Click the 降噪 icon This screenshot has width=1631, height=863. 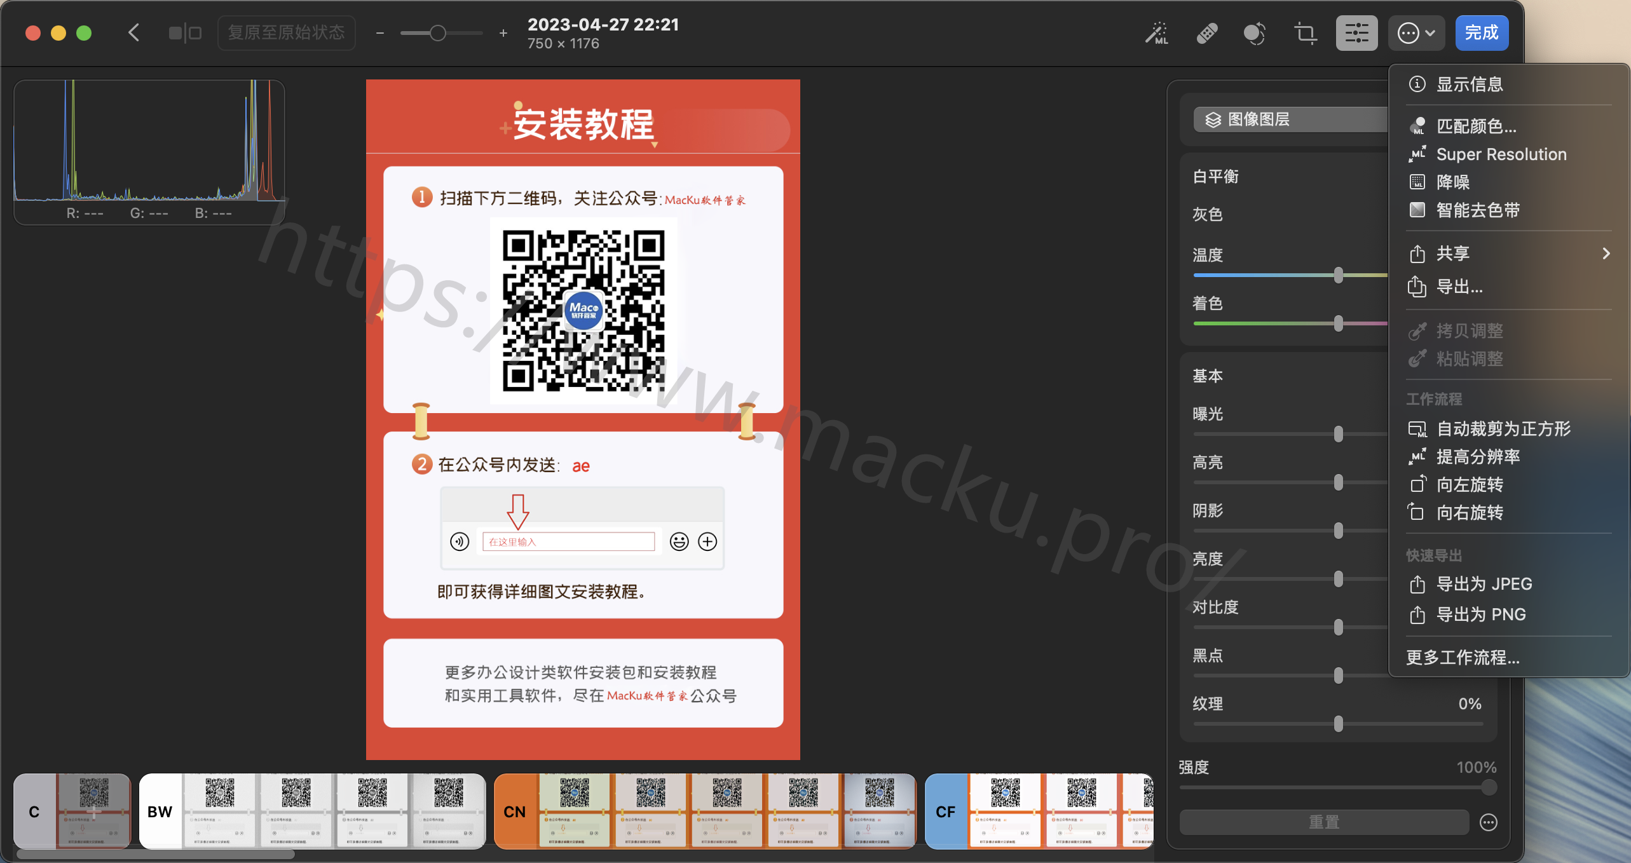1417,182
